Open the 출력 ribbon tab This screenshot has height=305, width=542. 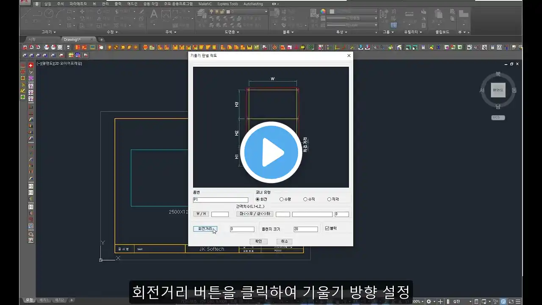(x=118, y=4)
